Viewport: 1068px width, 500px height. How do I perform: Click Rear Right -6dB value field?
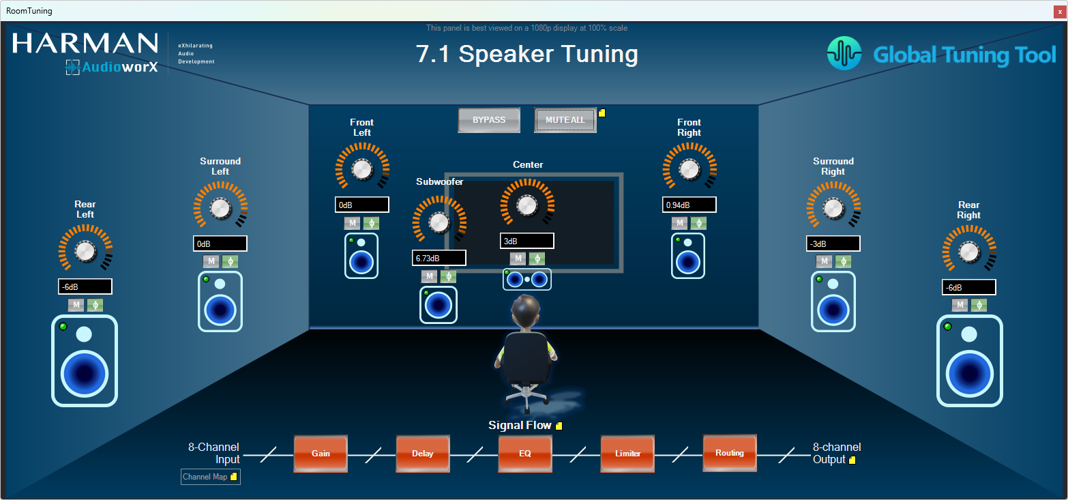pos(969,287)
